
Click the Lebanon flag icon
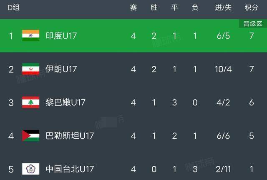pos(30,102)
